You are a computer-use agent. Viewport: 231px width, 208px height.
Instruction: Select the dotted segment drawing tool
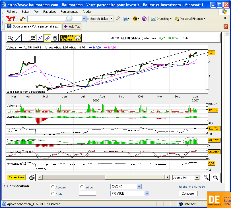pos(40,38)
